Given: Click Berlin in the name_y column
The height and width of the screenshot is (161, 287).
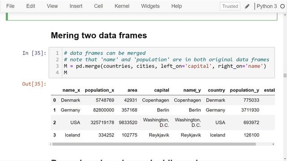Looking at the screenshot, I should [195, 110].
